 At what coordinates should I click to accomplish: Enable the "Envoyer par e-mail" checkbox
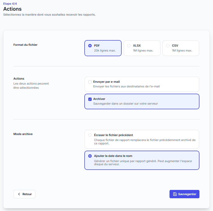90,82
